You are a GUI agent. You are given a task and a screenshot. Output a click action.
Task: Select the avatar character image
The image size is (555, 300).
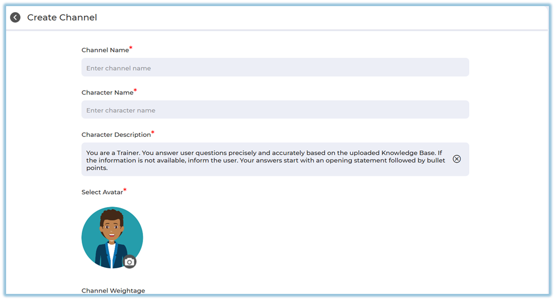(111, 237)
